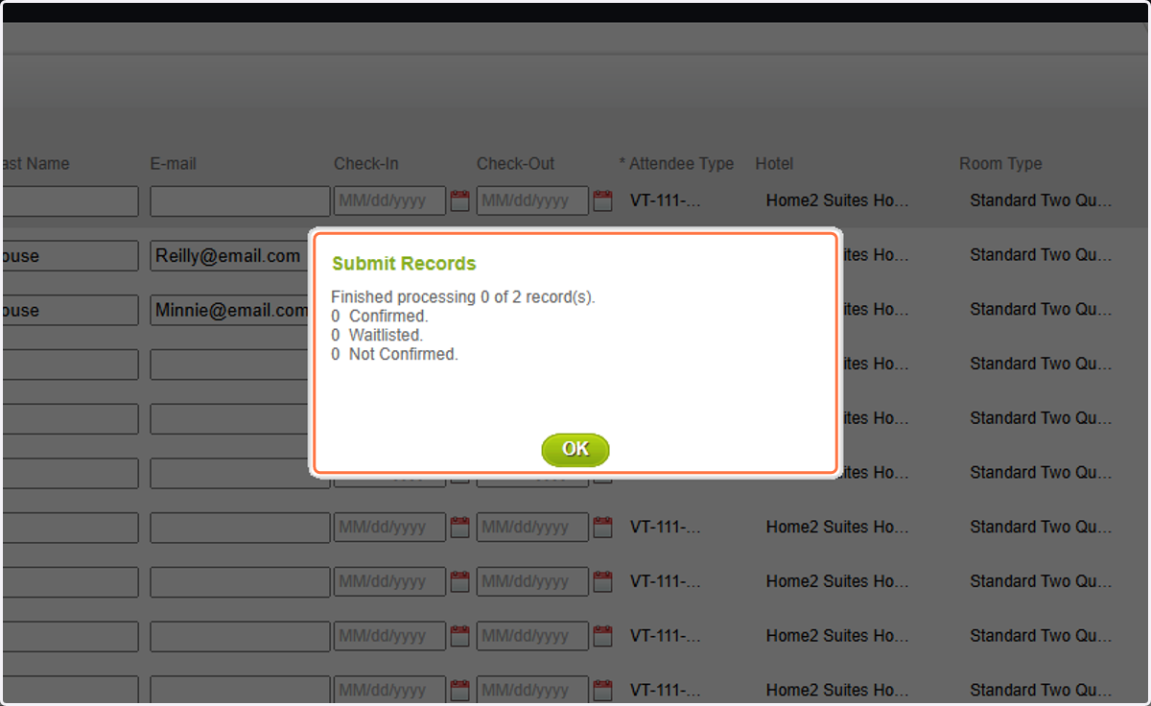Click the Hotel column header
Image resolution: width=1151 pixels, height=706 pixels.
pos(774,164)
